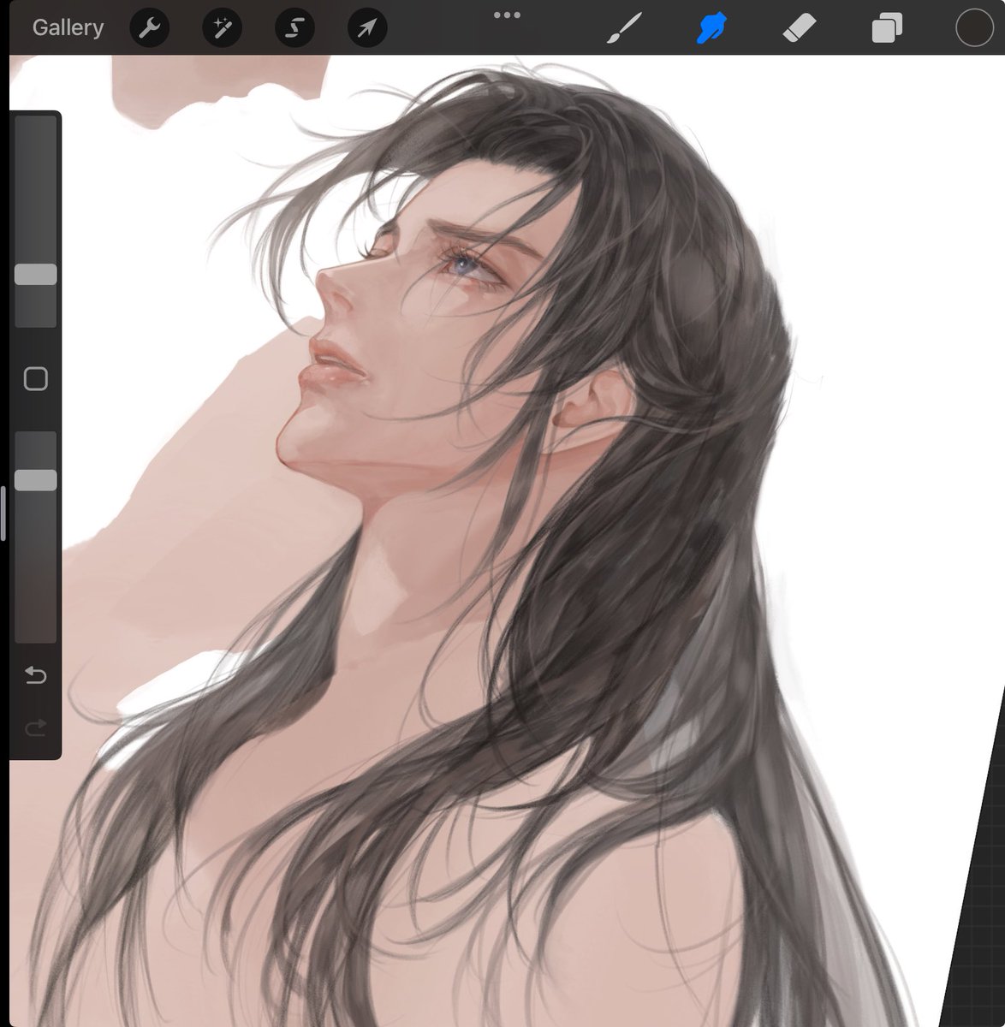Viewport: 1005px width, 1027px height.
Task: Open the Adjustments magic wand menu
Action: point(222,28)
